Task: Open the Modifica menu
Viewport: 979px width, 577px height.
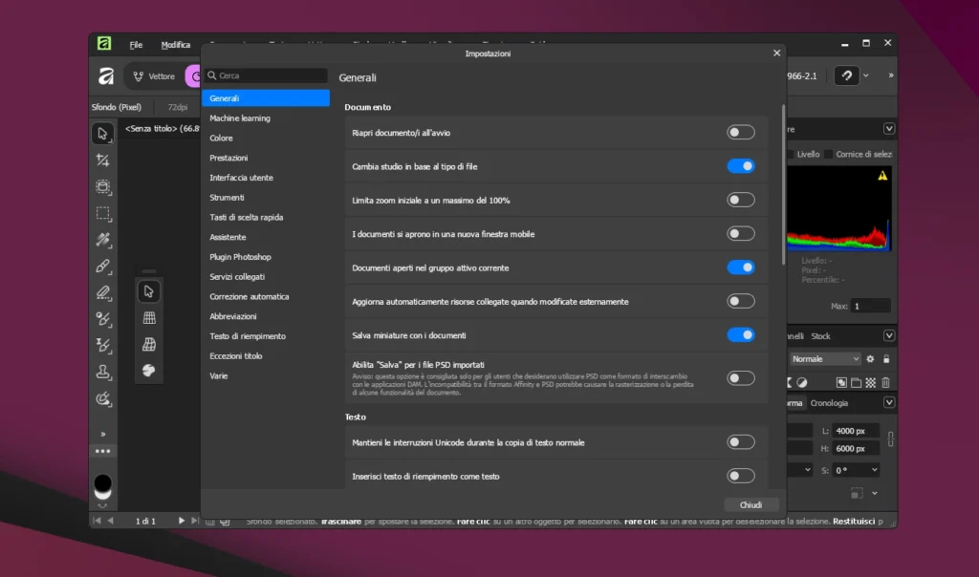Action: pyautogui.click(x=175, y=45)
